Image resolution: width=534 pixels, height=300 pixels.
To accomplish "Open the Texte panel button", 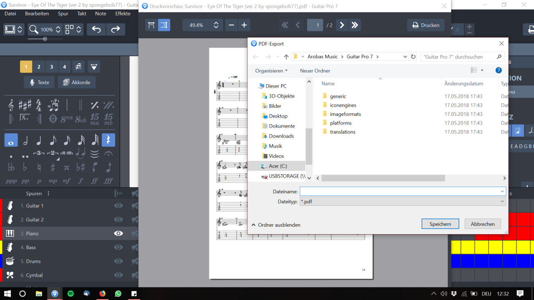I will tap(40, 82).
